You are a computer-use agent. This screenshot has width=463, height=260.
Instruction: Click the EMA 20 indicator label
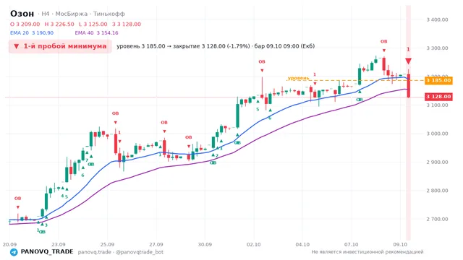(20, 32)
